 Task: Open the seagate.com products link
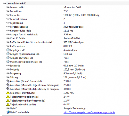pyautogui.click(x=89, y=112)
